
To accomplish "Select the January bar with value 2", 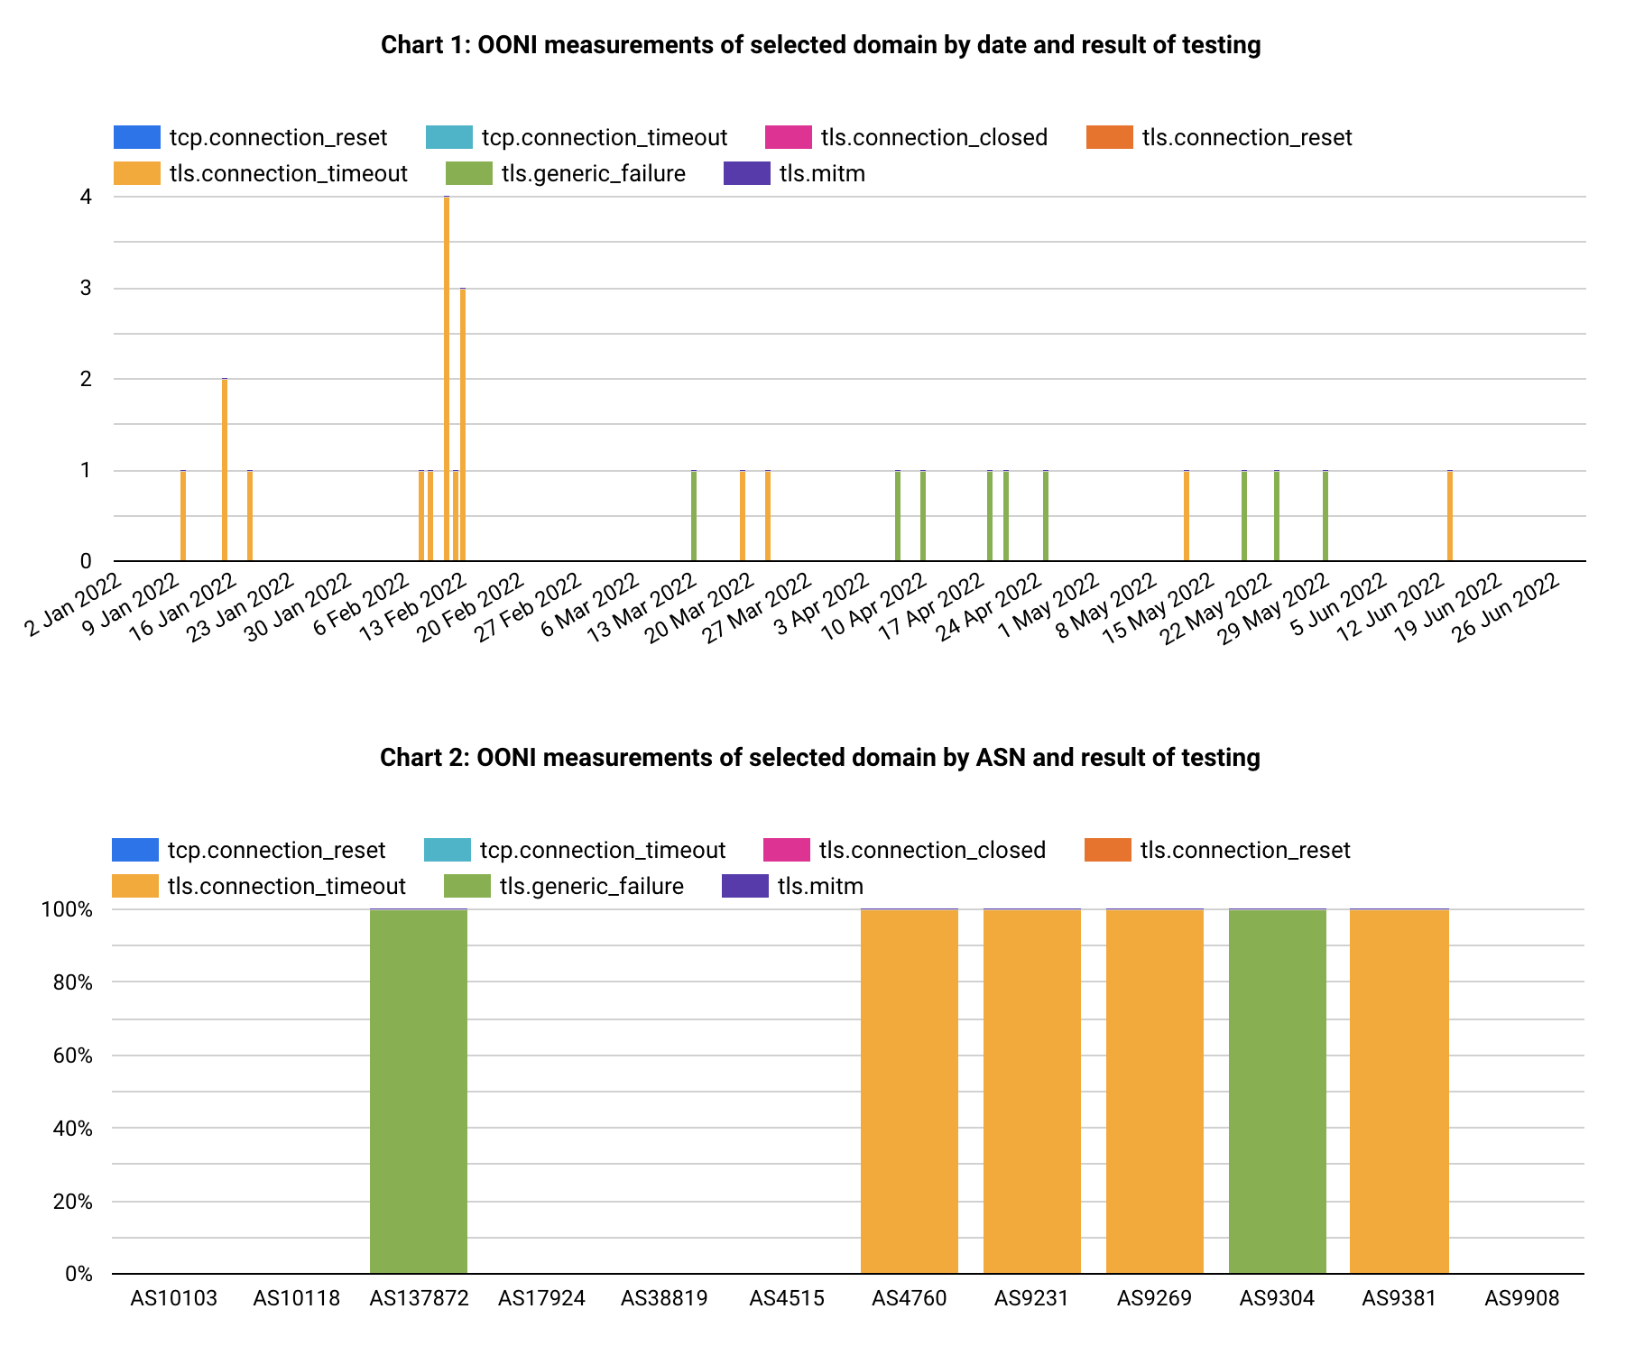I will (225, 469).
